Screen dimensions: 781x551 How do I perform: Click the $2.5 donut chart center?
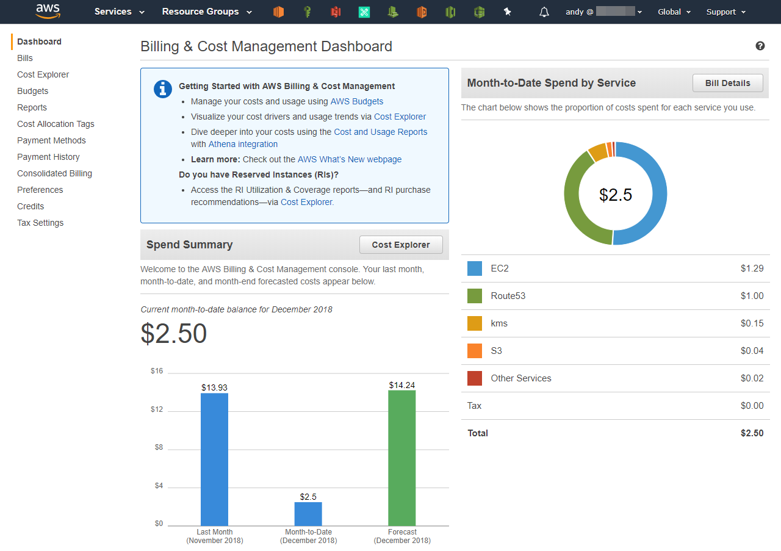point(616,195)
